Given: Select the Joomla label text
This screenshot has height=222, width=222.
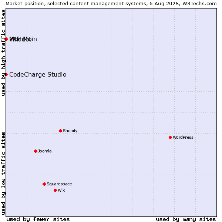Looking at the screenshot, I should click(x=45, y=151).
